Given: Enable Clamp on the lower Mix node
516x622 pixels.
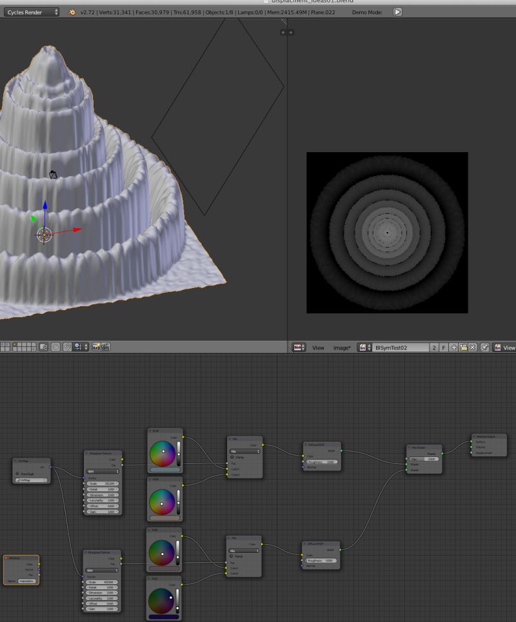Looking at the screenshot, I should pyautogui.click(x=232, y=556).
